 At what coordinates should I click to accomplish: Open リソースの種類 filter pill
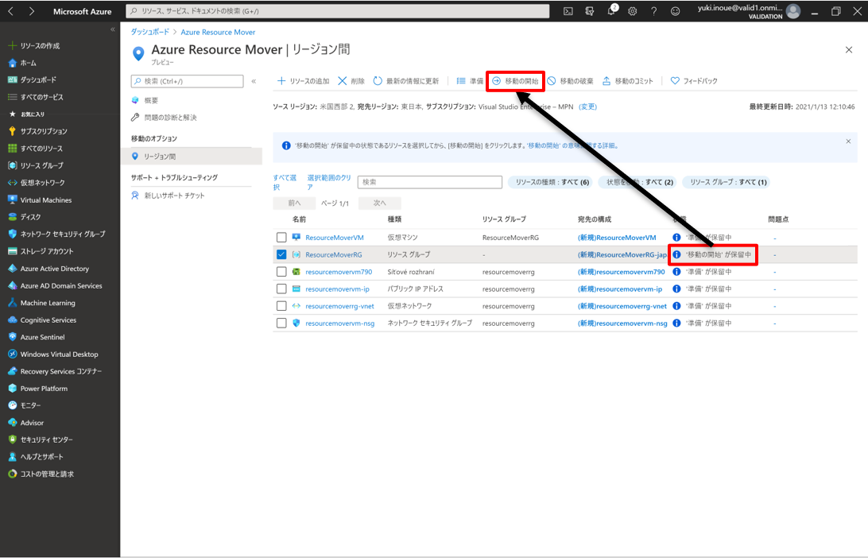click(x=550, y=182)
